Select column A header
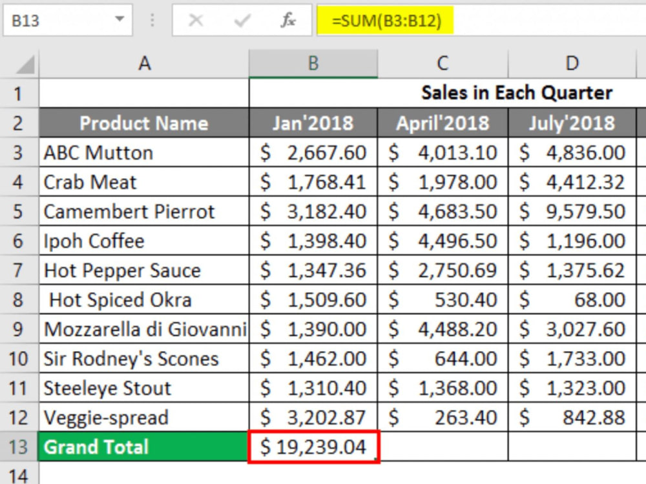646x484 pixels. pyautogui.click(x=144, y=64)
